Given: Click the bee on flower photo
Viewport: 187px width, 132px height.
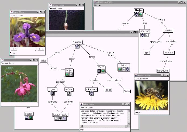Looking at the screenshot, I should click(x=152, y=95).
